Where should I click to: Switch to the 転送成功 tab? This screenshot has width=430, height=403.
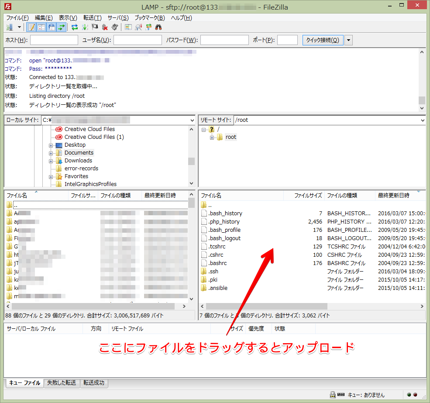pyautogui.click(x=94, y=383)
